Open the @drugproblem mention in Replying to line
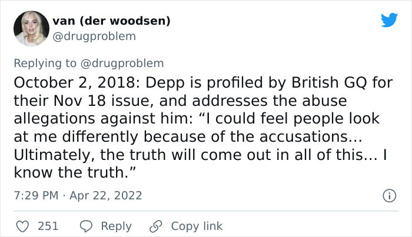The image size is (412, 237). [122, 64]
